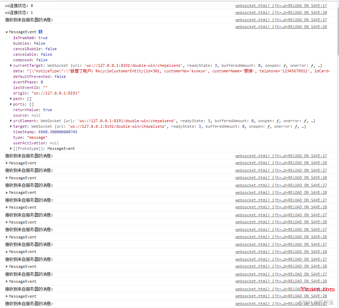Viewport: 339px width, 308px height.
Task: Click the 'userActivation: null' property
Action: (x=36, y=143)
